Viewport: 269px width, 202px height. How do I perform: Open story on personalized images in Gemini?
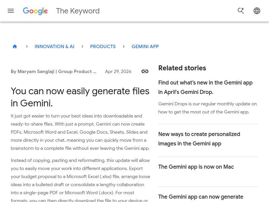click(x=199, y=139)
